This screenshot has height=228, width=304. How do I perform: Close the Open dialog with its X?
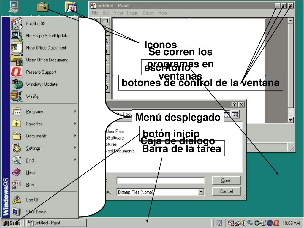tap(241, 104)
